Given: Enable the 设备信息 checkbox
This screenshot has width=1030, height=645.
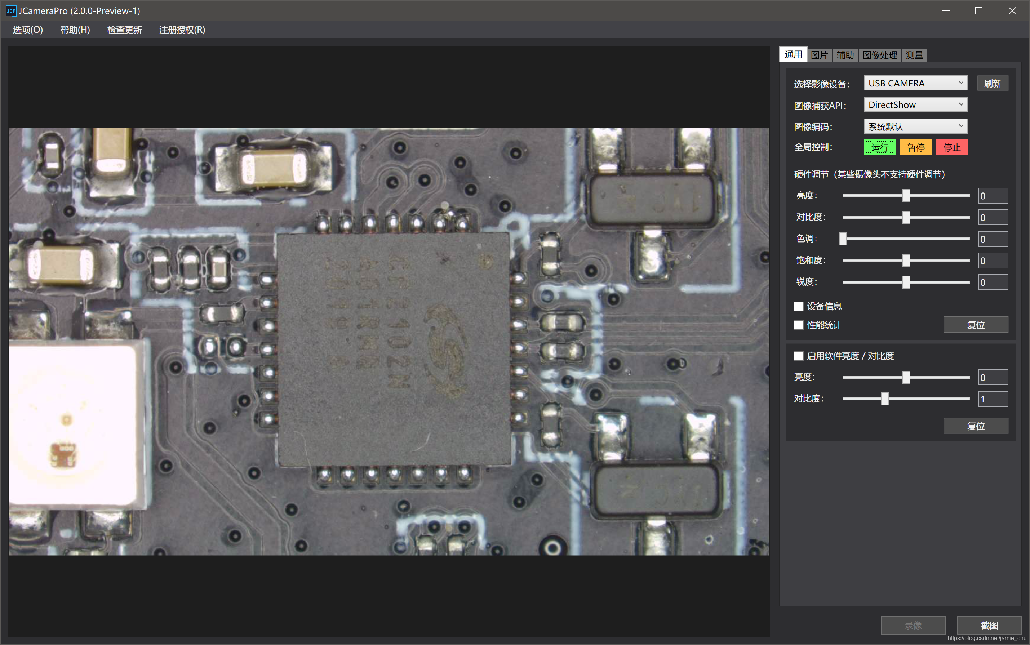Looking at the screenshot, I should pos(798,306).
